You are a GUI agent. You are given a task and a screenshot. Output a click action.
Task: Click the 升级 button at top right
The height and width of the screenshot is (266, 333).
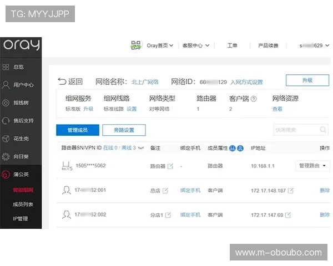tap(307, 80)
